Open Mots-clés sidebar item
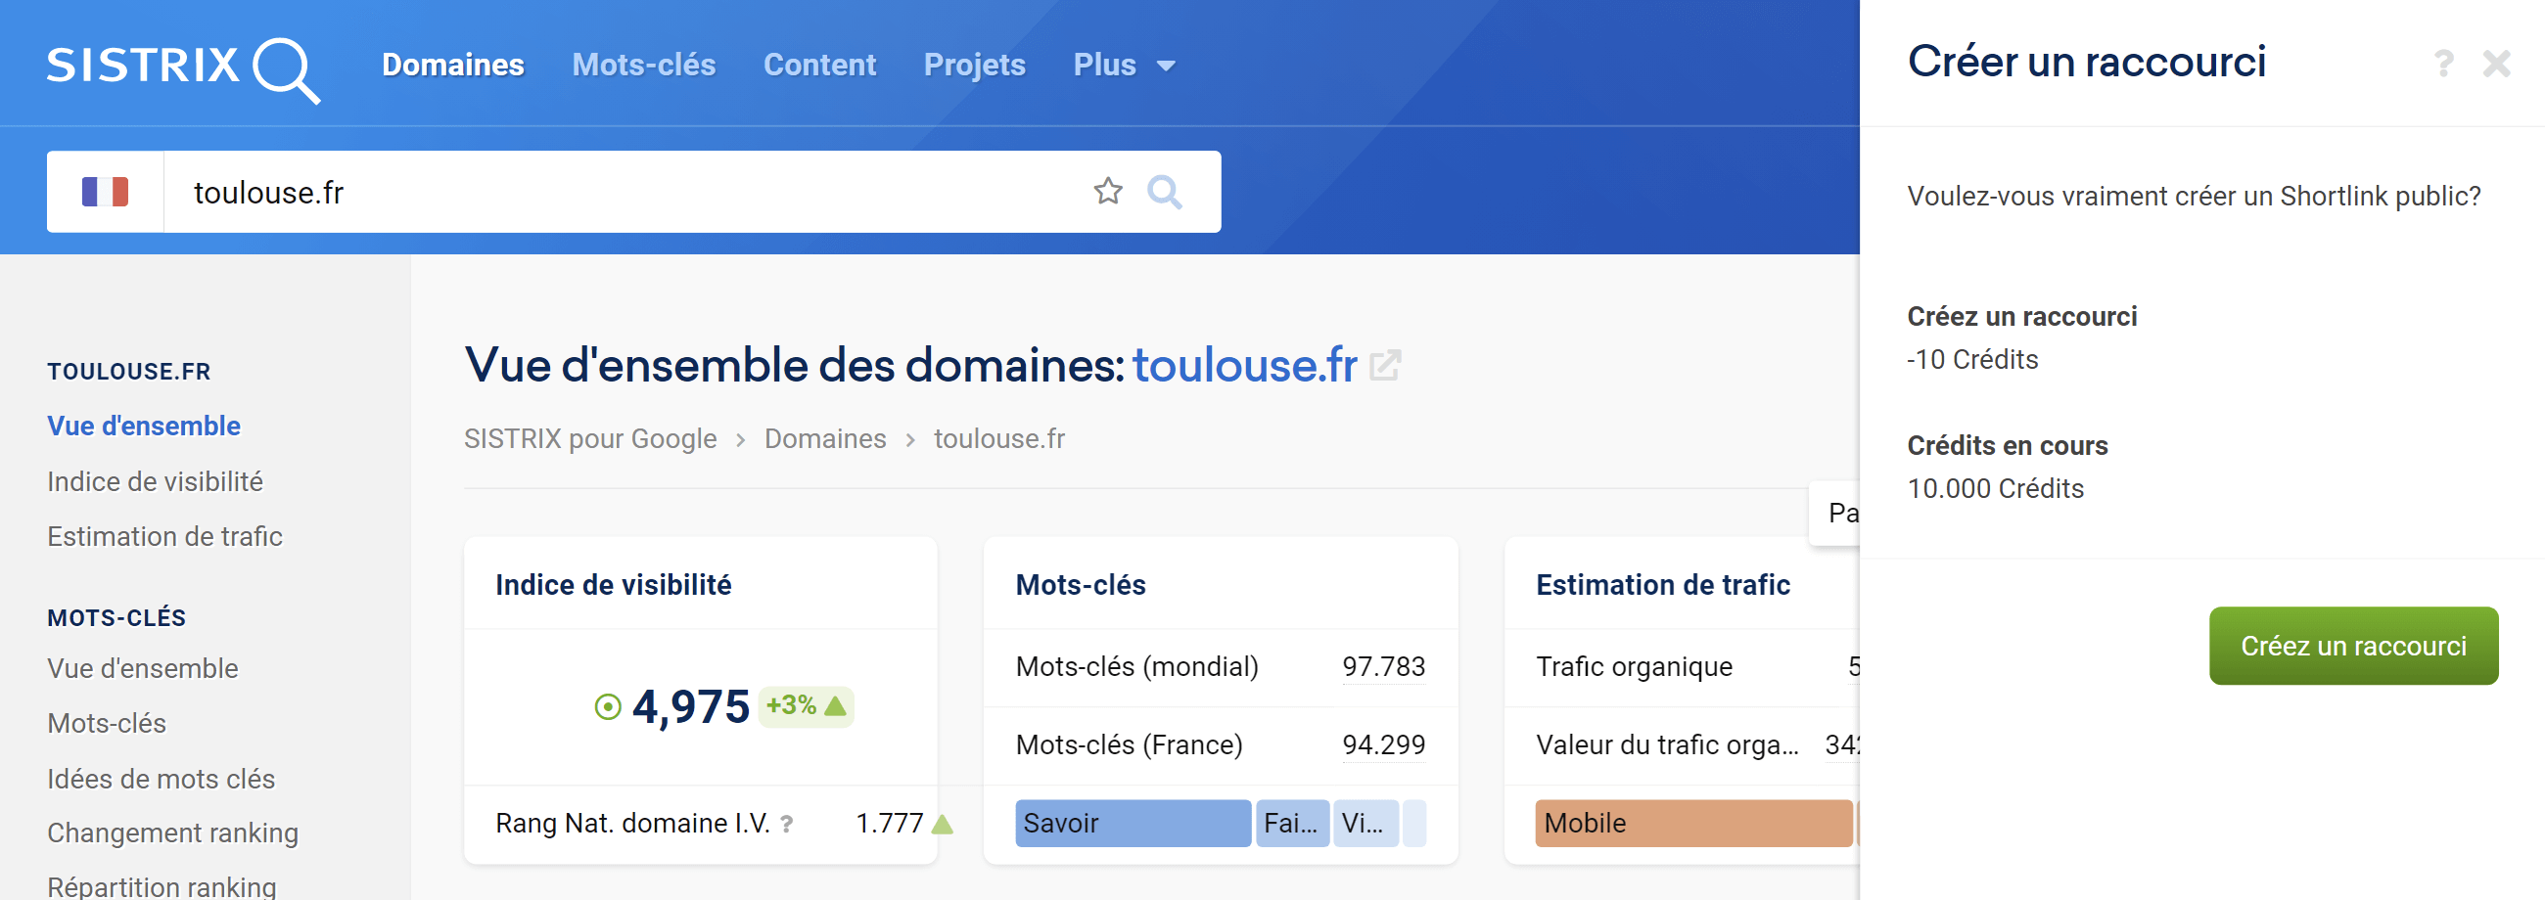This screenshot has height=900, width=2545. click(x=107, y=723)
